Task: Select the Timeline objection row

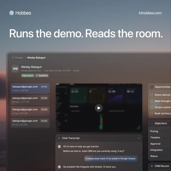Action: [x=160, y=138]
